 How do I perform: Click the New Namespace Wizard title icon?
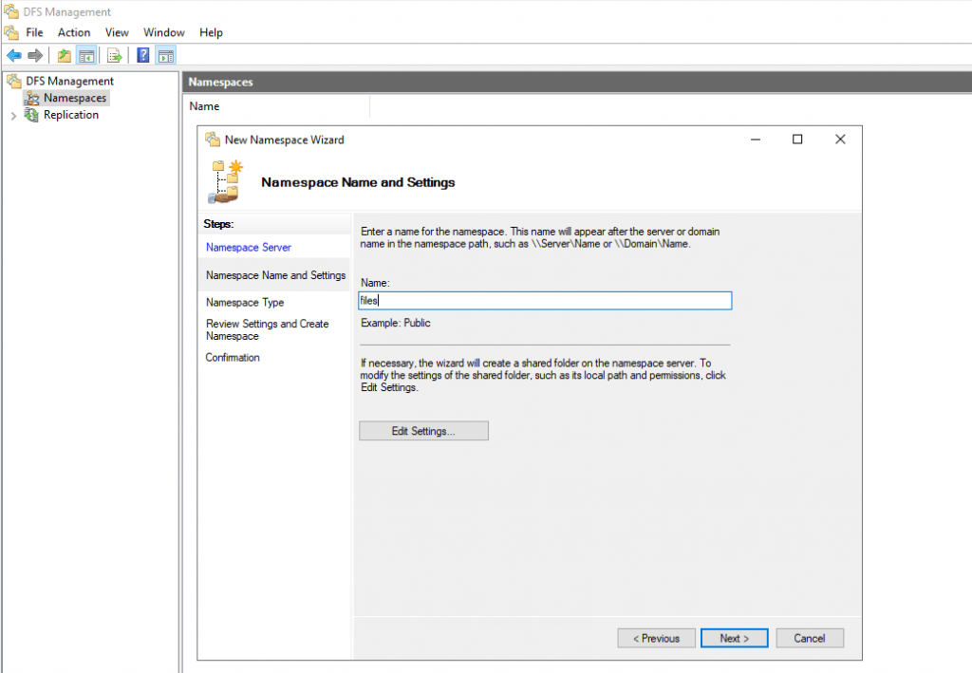pos(213,140)
